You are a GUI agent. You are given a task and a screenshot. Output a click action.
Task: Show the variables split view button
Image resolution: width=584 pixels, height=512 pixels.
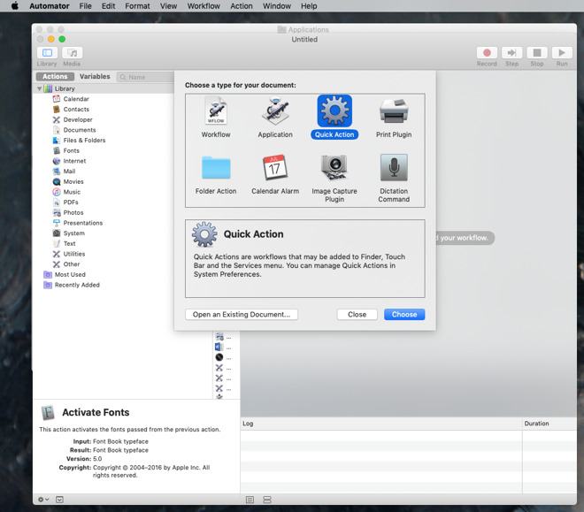click(267, 500)
